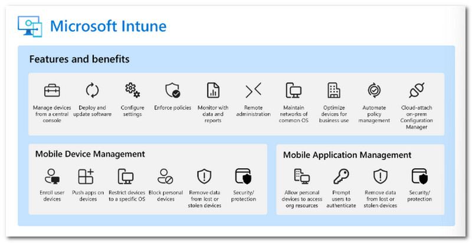
Task: Click the 'Cloud-attach on-prem Configuration Manager' label
Action: [x=417, y=117]
